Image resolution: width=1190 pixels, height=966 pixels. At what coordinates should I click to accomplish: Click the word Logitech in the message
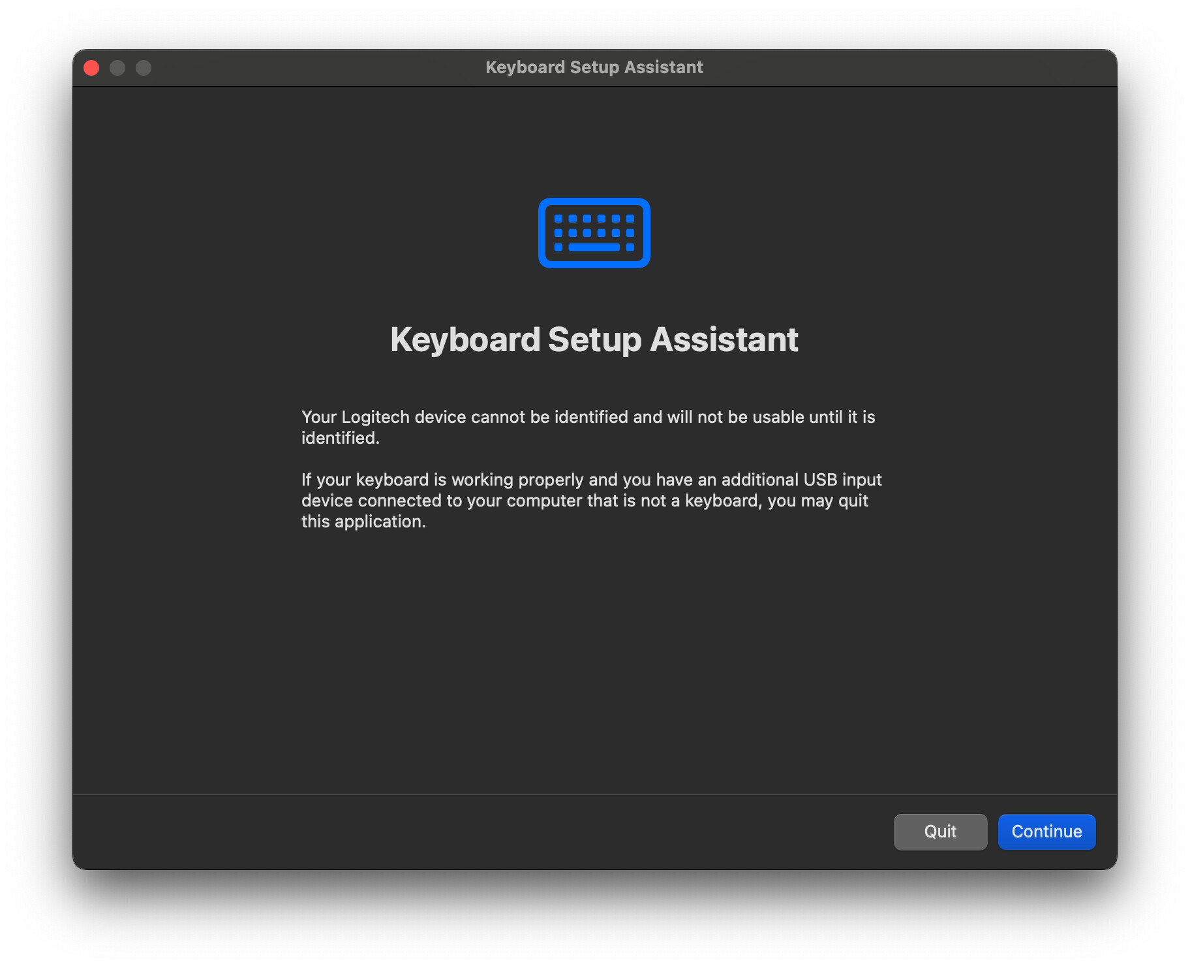375,417
